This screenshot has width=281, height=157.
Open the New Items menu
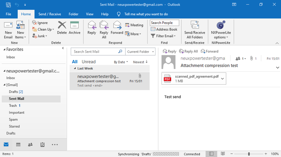point(21,30)
